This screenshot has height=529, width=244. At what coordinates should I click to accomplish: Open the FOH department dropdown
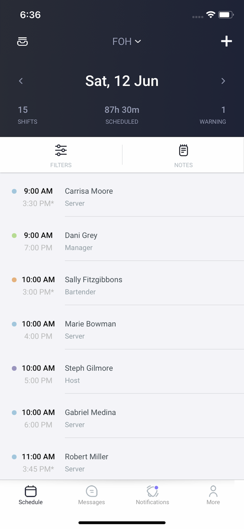pos(126,41)
